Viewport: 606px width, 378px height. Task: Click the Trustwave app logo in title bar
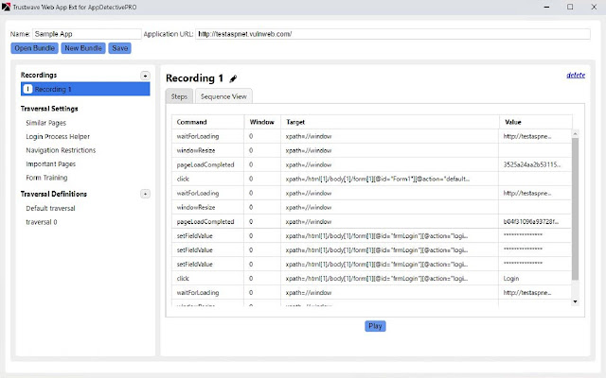[x=6, y=7]
